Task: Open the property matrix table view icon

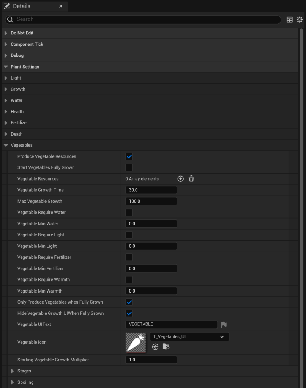Action: pyautogui.click(x=289, y=20)
